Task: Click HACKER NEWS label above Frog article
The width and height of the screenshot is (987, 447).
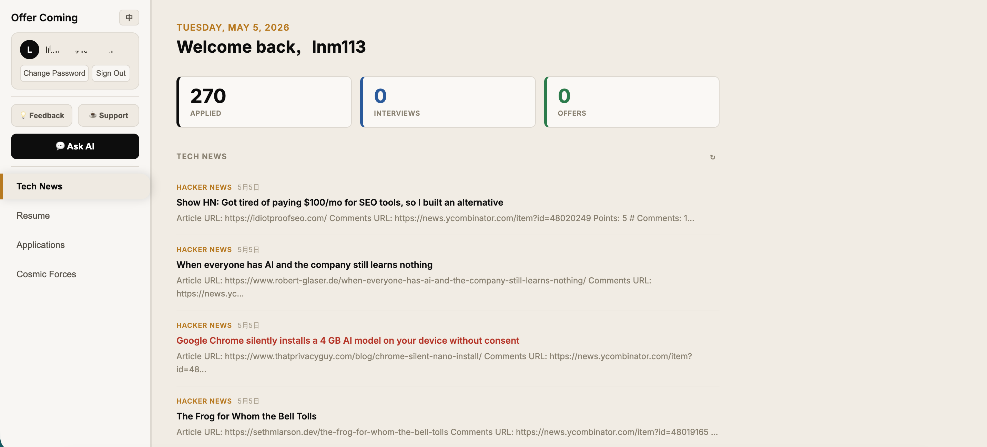Action: point(204,401)
